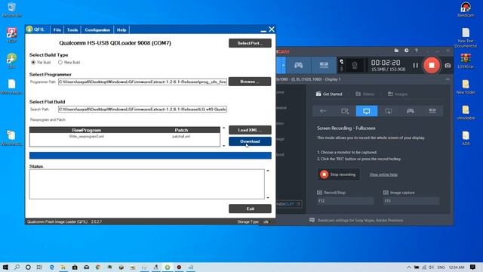Click the Search Path input field

143,109
